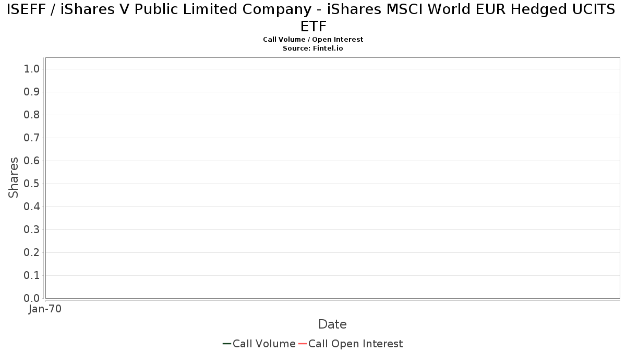
Task: Toggle the Call Volume legend label
Action: coord(264,344)
